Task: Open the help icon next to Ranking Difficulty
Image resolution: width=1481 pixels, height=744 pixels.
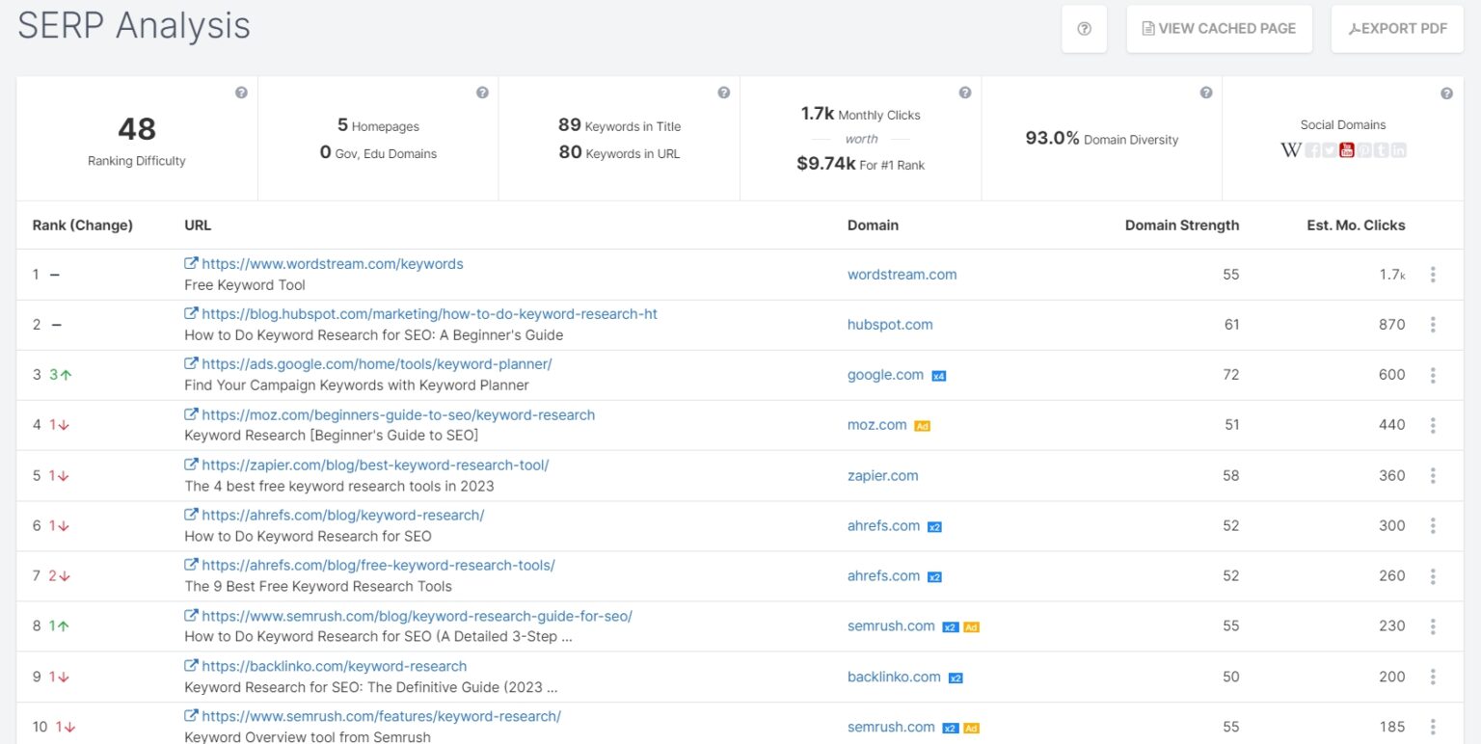Action: (242, 92)
